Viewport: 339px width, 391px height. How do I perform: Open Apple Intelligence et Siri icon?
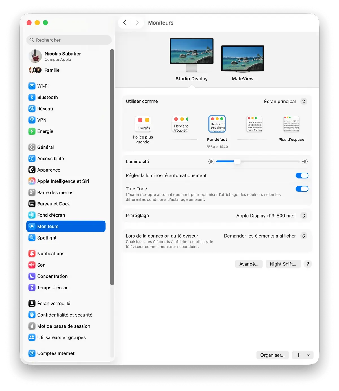(x=32, y=181)
